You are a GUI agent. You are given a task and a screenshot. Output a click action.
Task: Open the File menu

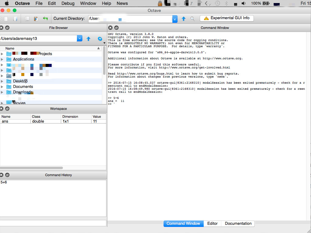(x=39, y=3)
